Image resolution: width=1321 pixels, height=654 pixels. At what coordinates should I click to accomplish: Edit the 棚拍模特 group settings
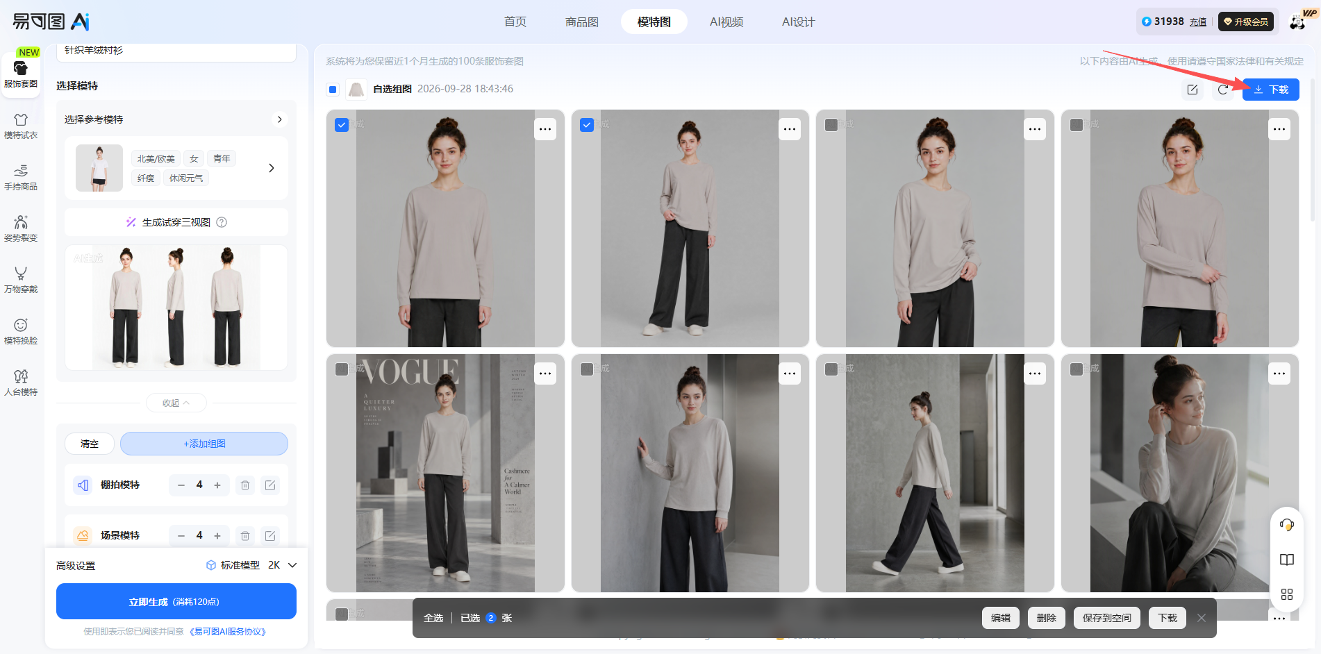270,485
